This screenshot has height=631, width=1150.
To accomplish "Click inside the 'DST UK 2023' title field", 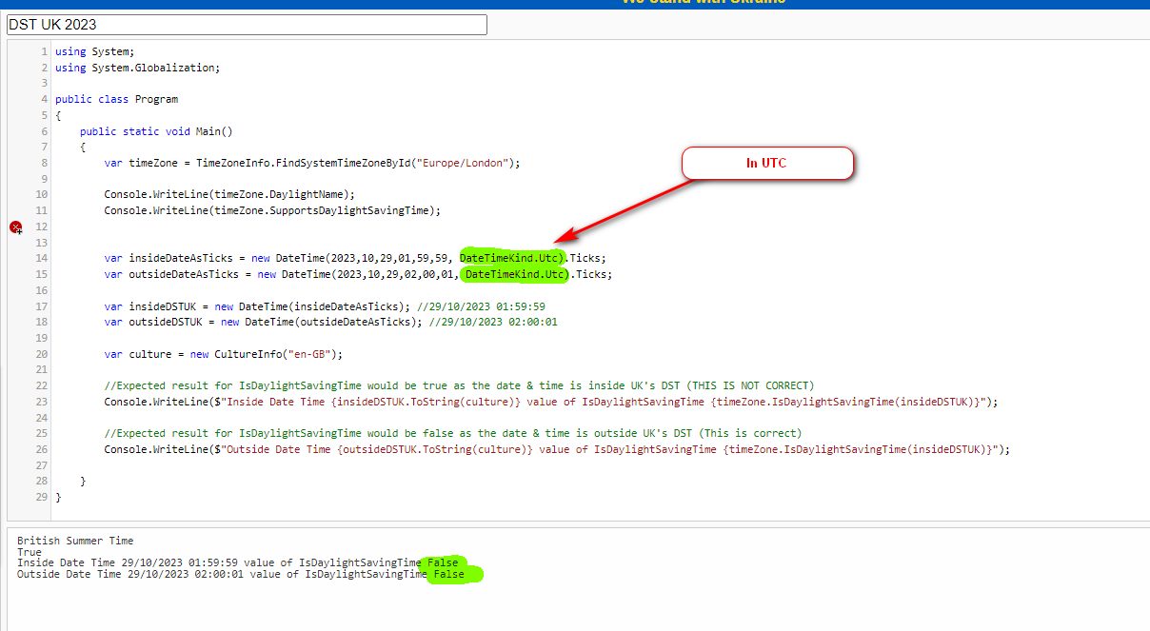I will click(248, 24).
